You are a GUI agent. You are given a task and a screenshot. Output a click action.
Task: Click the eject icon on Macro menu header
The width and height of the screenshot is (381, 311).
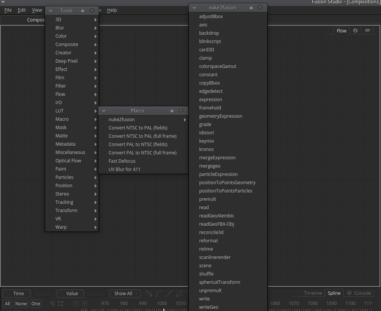click(172, 111)
